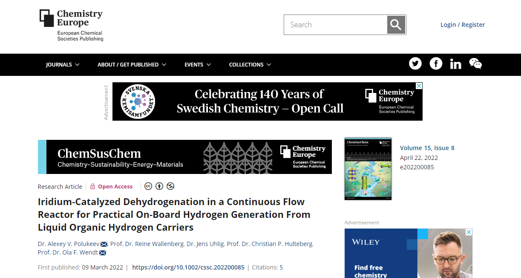The height and width of the screenshot is (278, 521).
Task: Open the LinkedIn social icon
Action: pos(455,64)
